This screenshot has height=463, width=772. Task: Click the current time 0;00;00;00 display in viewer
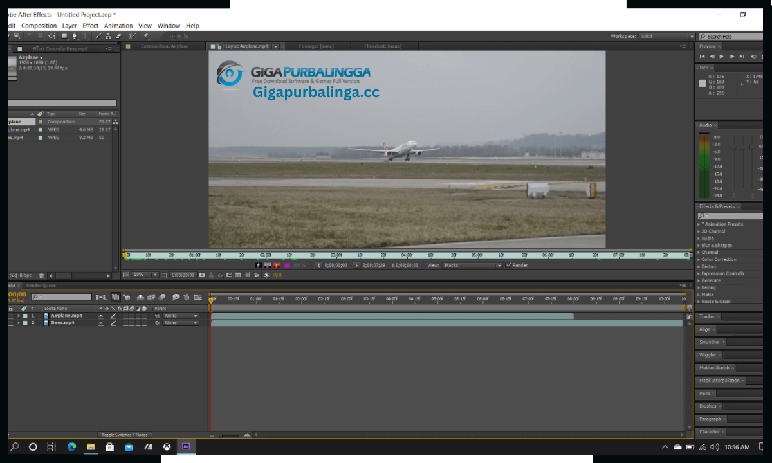[x=183, y=275]
